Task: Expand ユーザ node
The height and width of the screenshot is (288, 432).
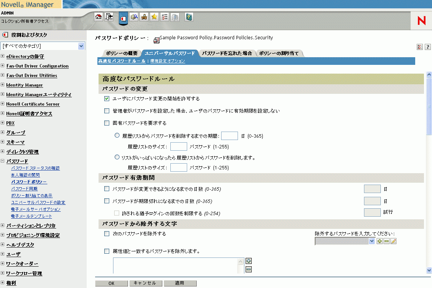Action: tap(2, 254)
